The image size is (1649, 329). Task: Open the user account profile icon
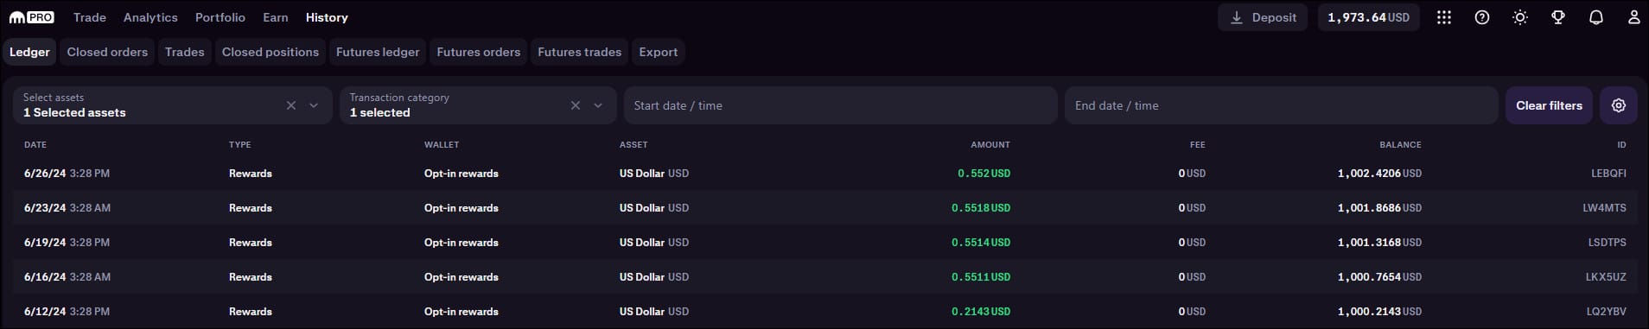pos(1633,17)
